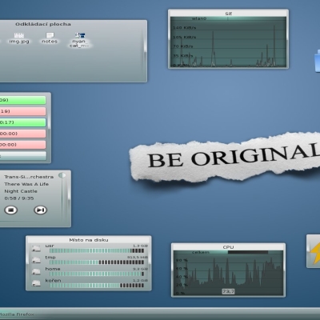320x320 pixels.
Task: Click the volume slider knob in the music widget
Action: 62,175
